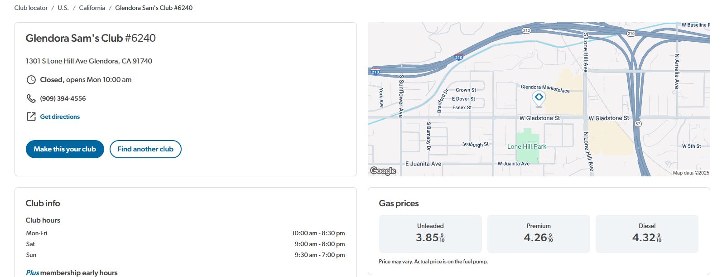The image size is (722, 277).
Task: Select the Sam's Club map pin marker
Action: [x=539, y=99]
